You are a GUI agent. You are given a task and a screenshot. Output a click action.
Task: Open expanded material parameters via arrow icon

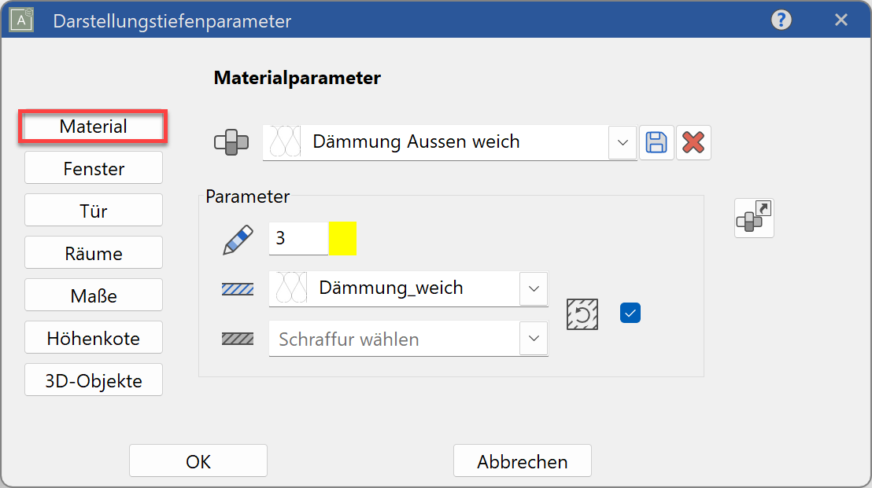click(x=753, y=217)
